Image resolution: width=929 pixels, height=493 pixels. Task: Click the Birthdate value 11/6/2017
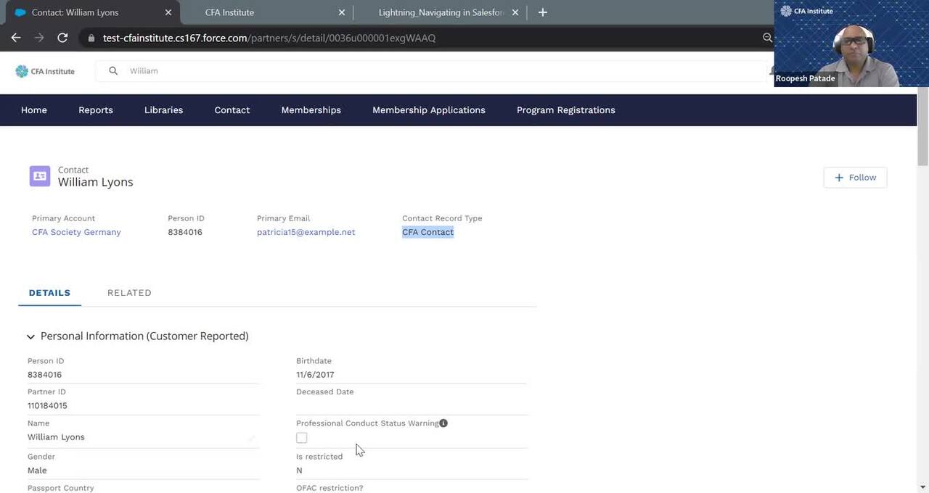tap(315, 375)
